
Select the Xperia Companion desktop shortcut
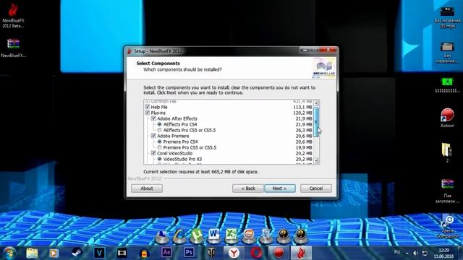pyautogui.click(x=448, y=227)
